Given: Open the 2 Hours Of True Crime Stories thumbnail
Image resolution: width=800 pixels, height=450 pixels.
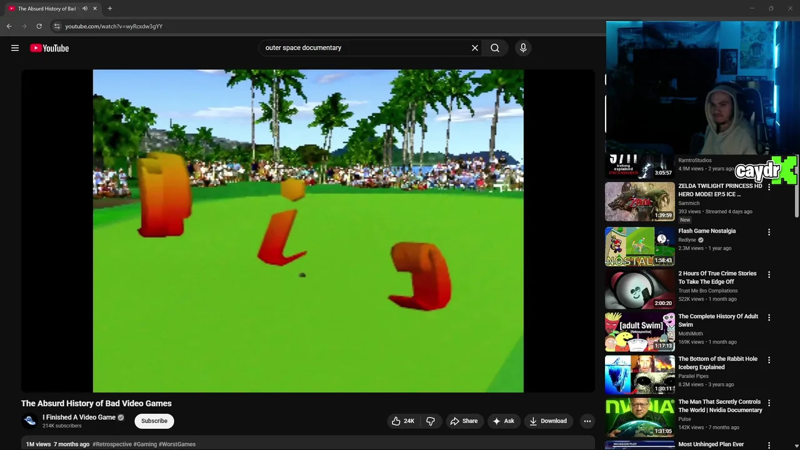Looking at the screenshot, I should coord(640,289).
